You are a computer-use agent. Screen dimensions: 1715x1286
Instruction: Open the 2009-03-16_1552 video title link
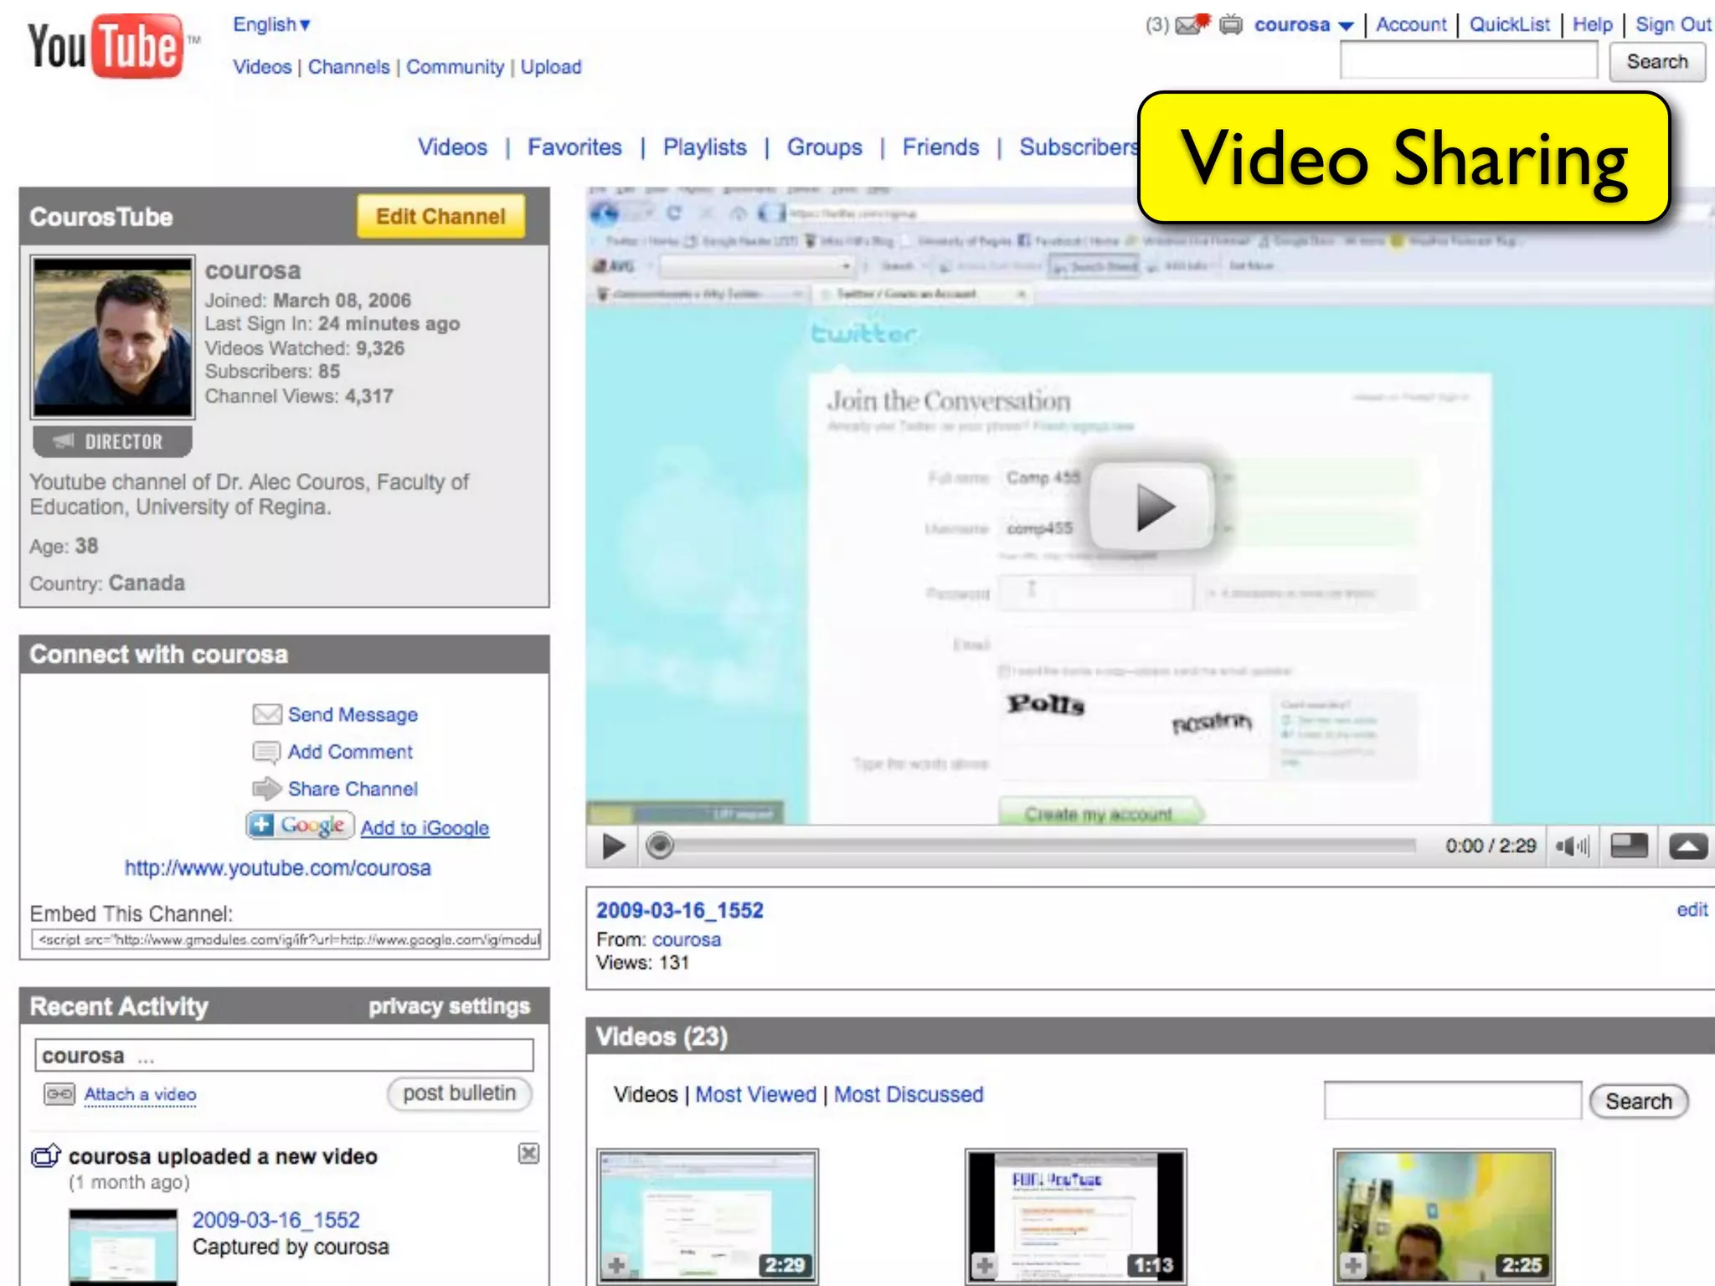(x=680, y=910)
